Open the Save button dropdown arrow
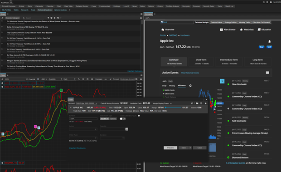Viewport: 281px width, 172px height. (x=190, y=148)
